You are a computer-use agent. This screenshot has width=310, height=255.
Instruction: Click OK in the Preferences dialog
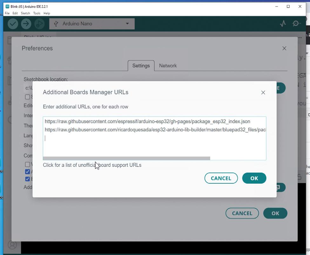click(275, 213)
